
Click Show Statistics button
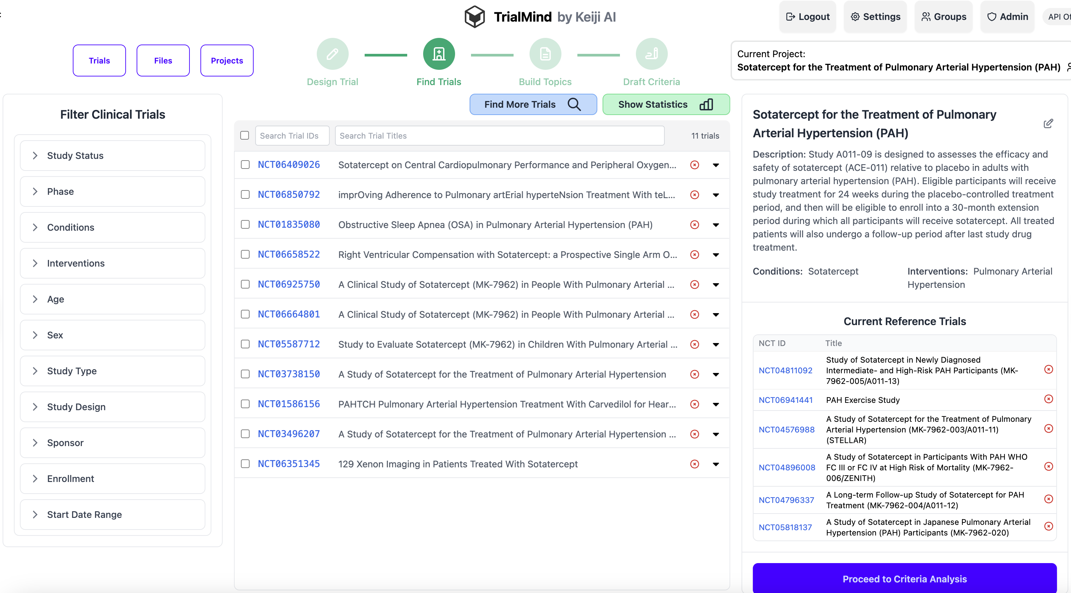point(665,104)
